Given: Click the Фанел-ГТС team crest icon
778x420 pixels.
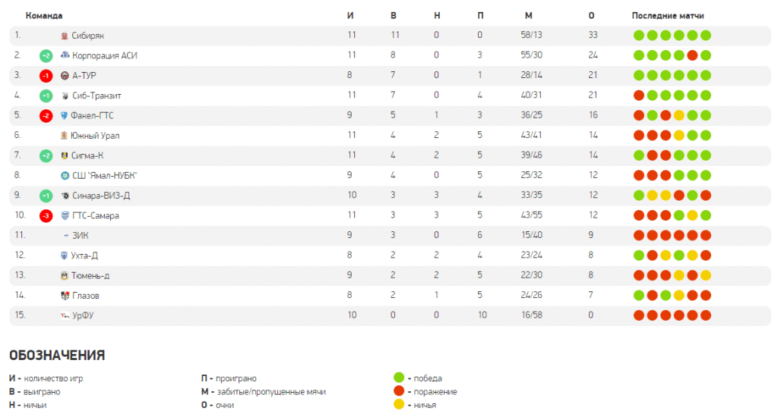Looking at the screenshot, I should point(65,115).
